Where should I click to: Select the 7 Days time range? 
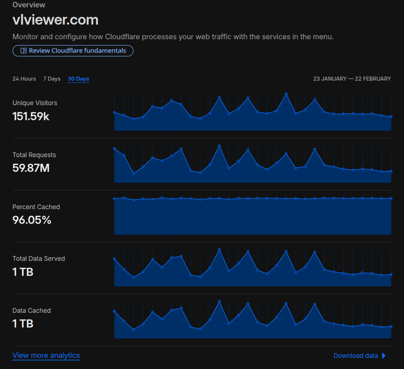(x=52, y=79)
